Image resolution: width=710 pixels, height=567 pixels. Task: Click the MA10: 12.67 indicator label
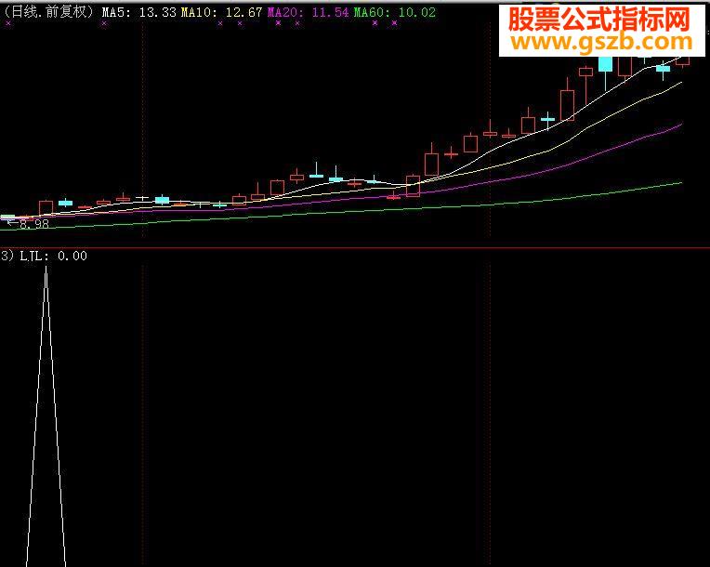[x=222, y=13]
